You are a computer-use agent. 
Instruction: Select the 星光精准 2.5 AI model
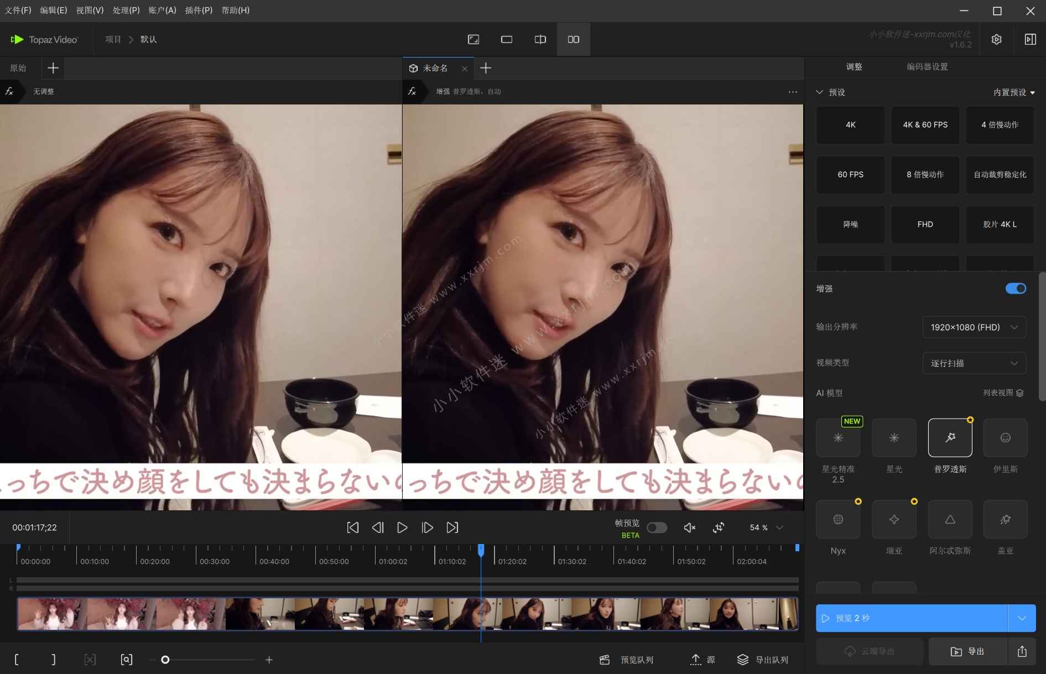coord(838,438)
